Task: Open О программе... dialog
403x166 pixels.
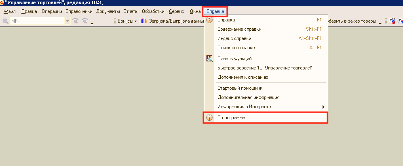Action: [266, 118]
